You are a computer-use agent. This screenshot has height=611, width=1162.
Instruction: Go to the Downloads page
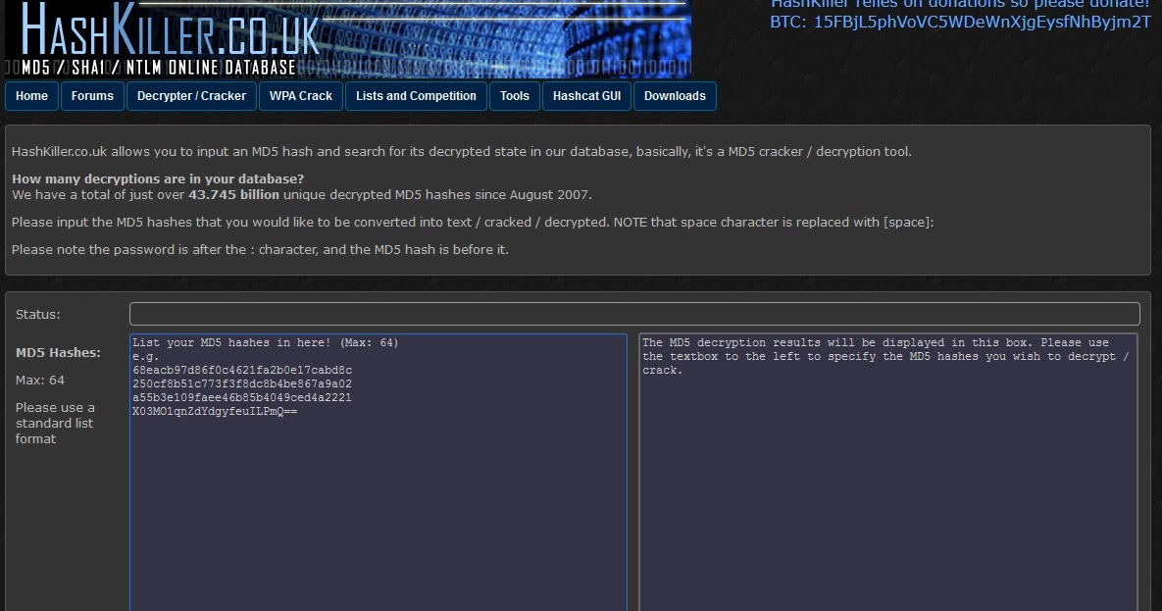coord(675,96)
